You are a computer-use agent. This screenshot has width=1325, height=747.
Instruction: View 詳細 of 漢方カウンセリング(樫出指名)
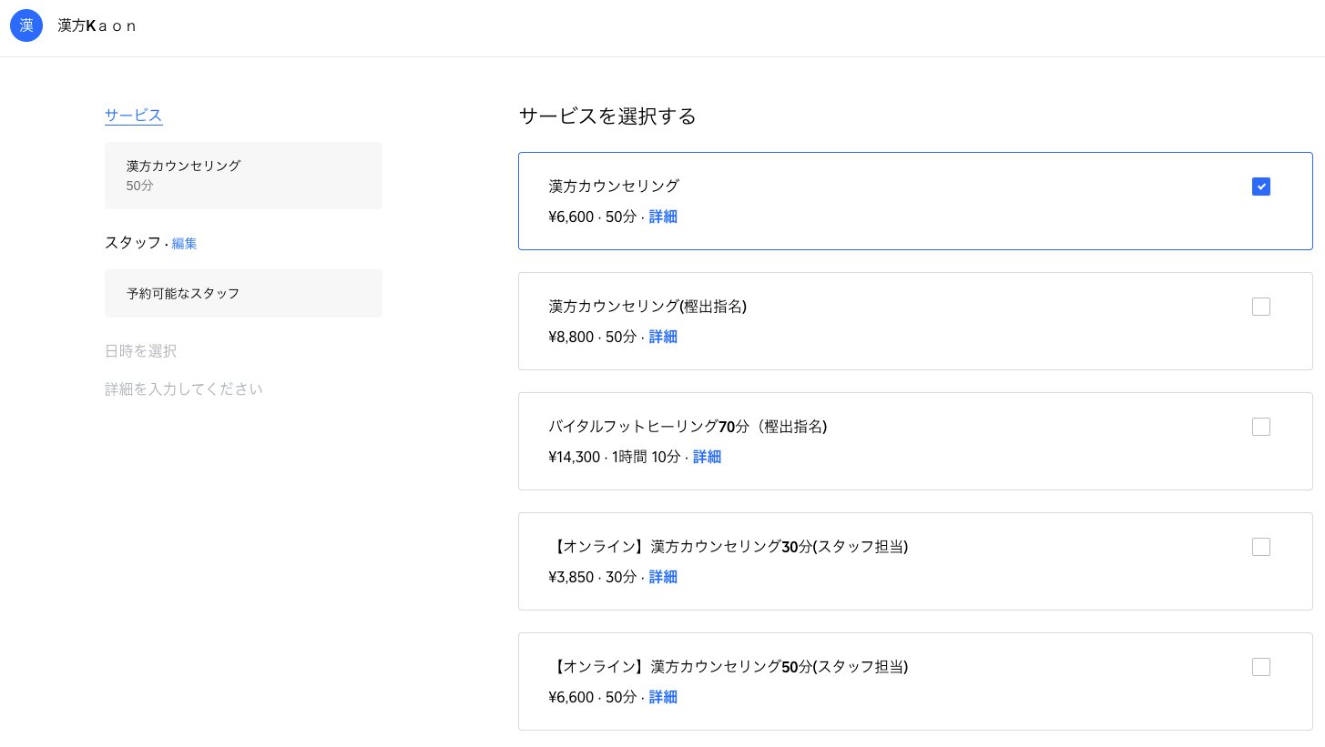pos(663,337)
